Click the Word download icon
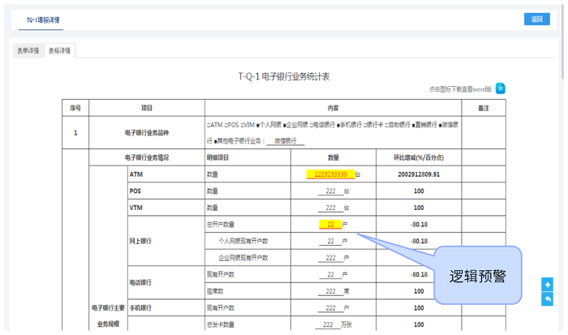This screenshot has height=335, width=568. click(501, 88)
